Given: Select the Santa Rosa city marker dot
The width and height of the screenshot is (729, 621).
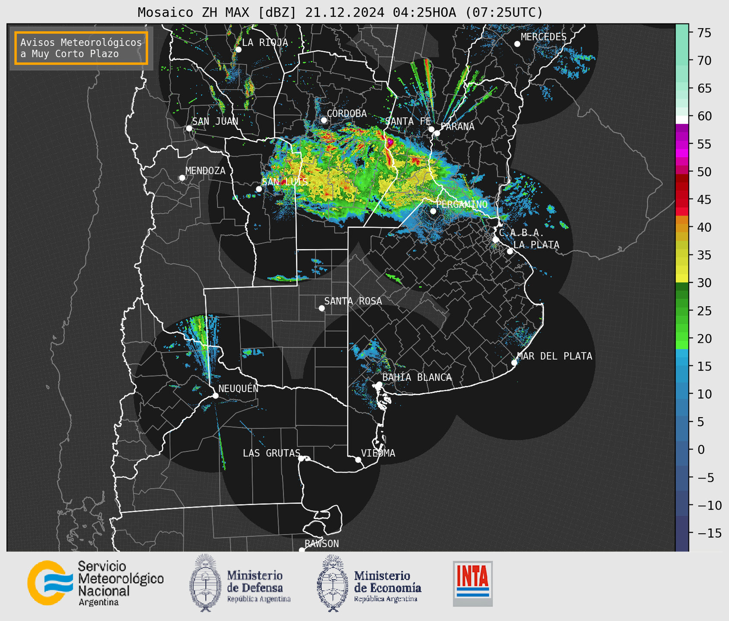Looking at the screenshot, I should 322,308.
